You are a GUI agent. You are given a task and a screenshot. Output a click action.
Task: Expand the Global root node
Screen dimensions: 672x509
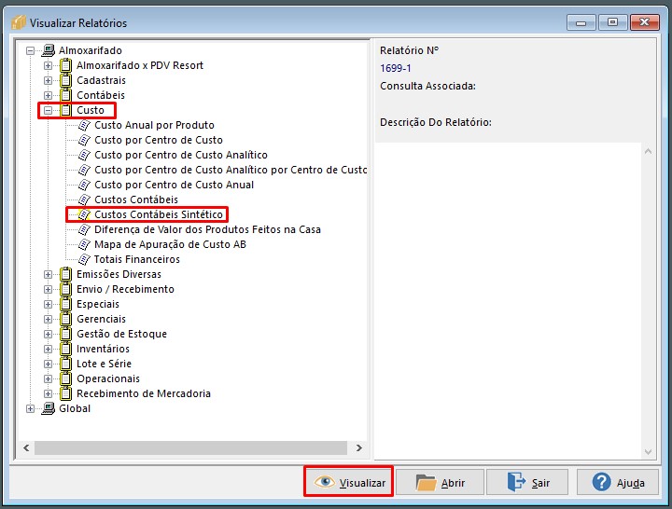pyautogui.click(x=30, y=409)
